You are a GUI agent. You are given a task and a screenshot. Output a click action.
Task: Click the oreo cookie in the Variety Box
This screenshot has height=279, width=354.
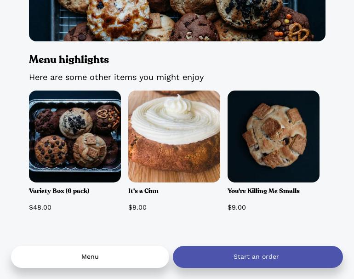coord(76,123)
